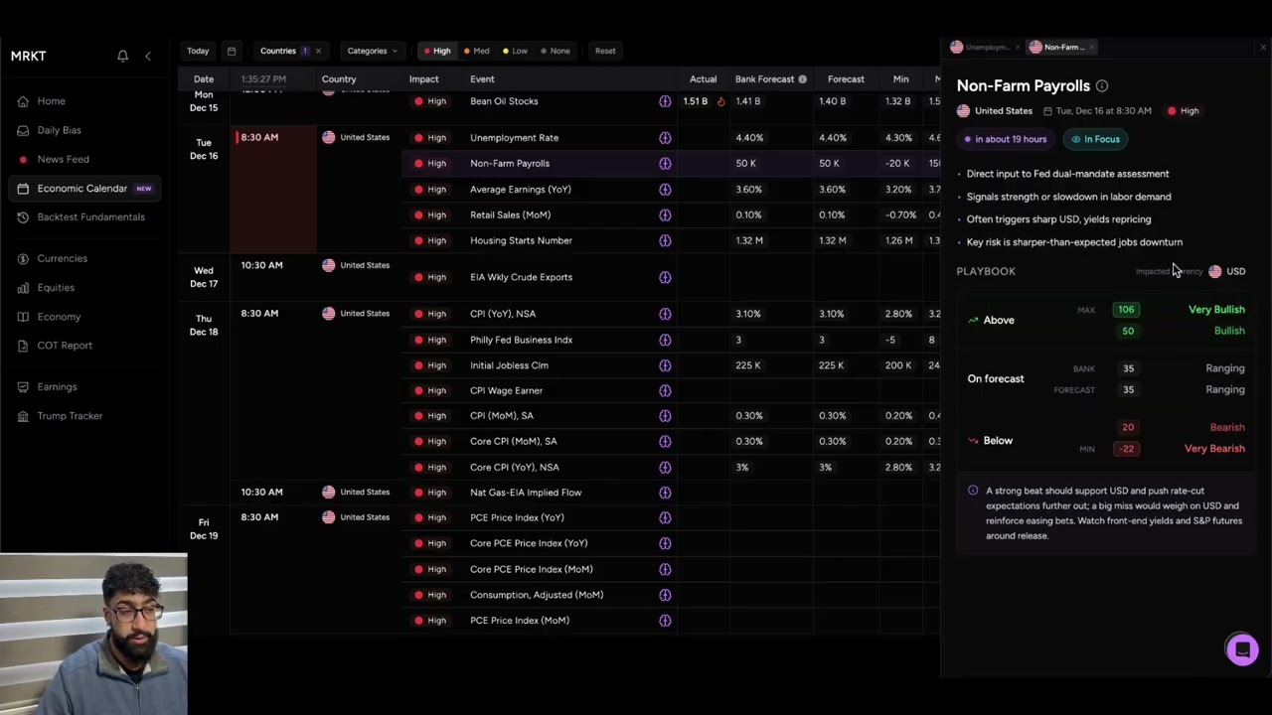Screen dimensions: 1272x715
Task: Click the Bank Forecast info icon
Action: pyautogui.click(x=802, y=79)
